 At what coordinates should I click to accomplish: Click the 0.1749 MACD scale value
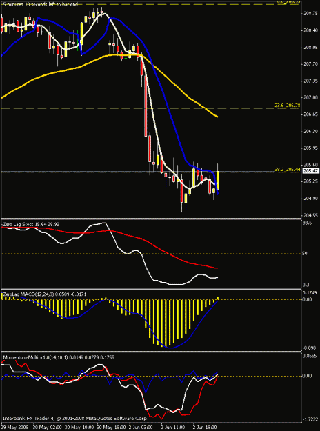(310, 293)
